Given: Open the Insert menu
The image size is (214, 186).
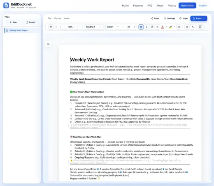Looking at the screenshot, I should point(67,19).
